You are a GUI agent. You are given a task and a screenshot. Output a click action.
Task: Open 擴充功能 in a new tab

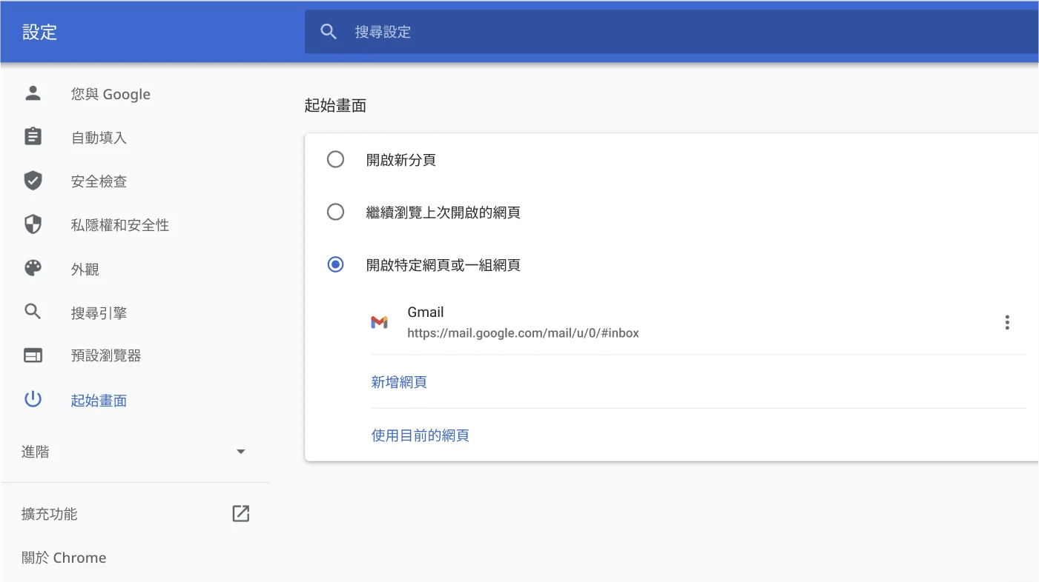click(x=240, y=513)
